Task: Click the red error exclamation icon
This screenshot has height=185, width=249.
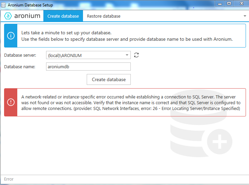Action: (x=11, y=102)
